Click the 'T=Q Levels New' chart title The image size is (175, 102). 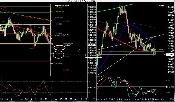point(61,6)
